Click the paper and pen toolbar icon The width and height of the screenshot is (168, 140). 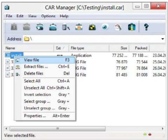coord(118,27)
